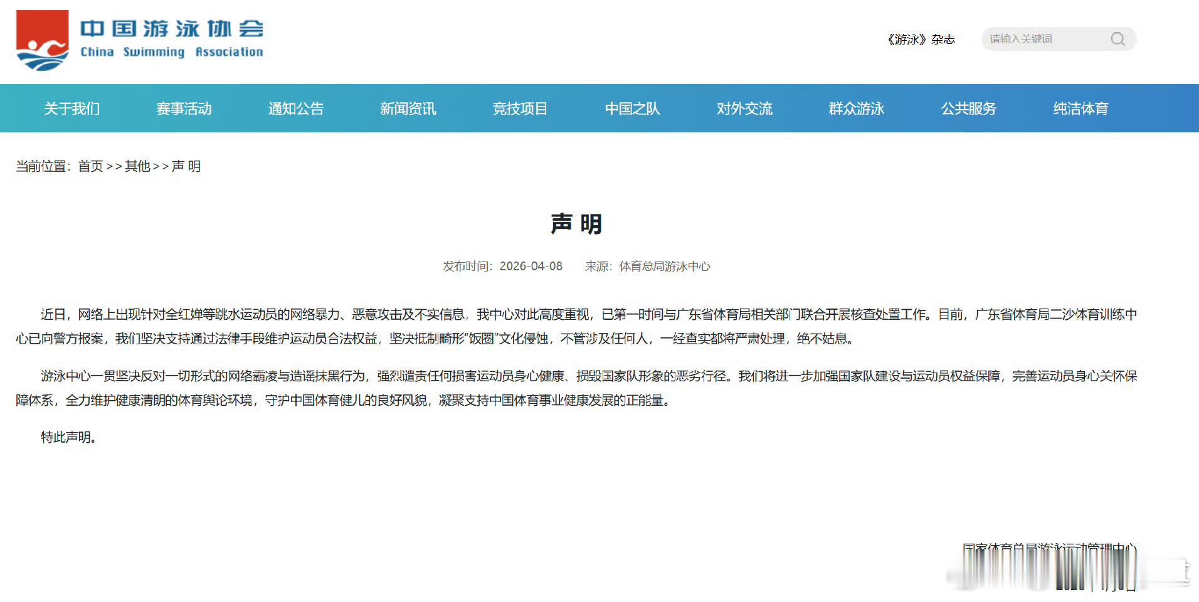
Task: Click the source 体育总局游泳中心 text
Action: (x=665, y=266)
